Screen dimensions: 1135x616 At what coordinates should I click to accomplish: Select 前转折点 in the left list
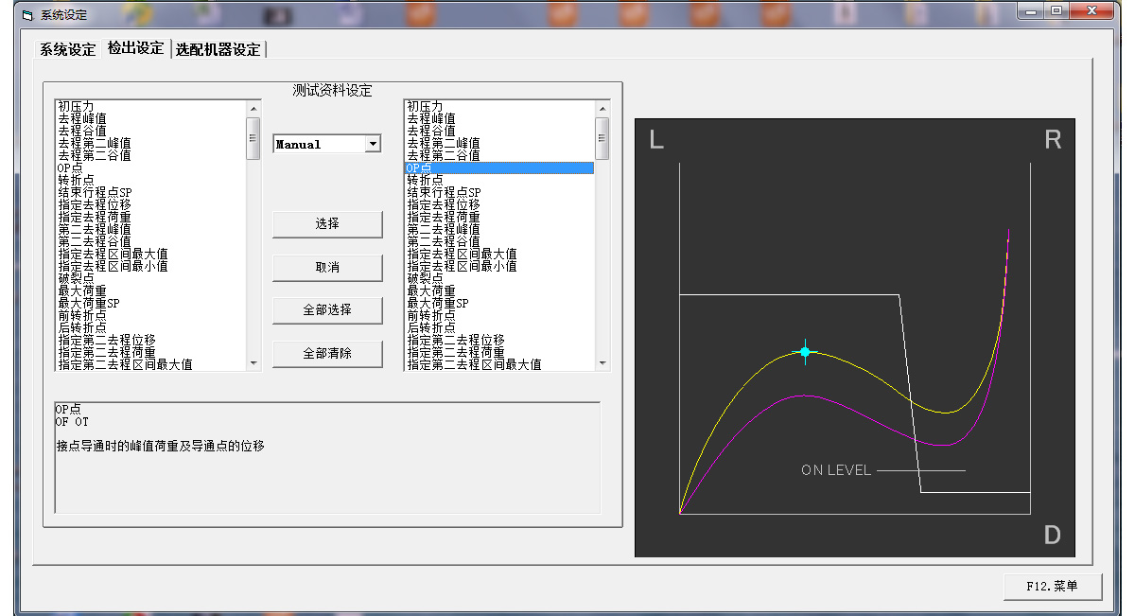(150, 315)
